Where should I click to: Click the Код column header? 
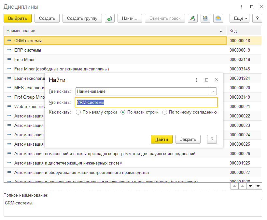244,31
